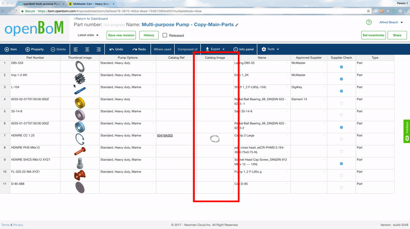The image size is (410, 229).
Task: Click catalog image of circlip row 7
Action: pyautogui.click(x=215, y=139)
